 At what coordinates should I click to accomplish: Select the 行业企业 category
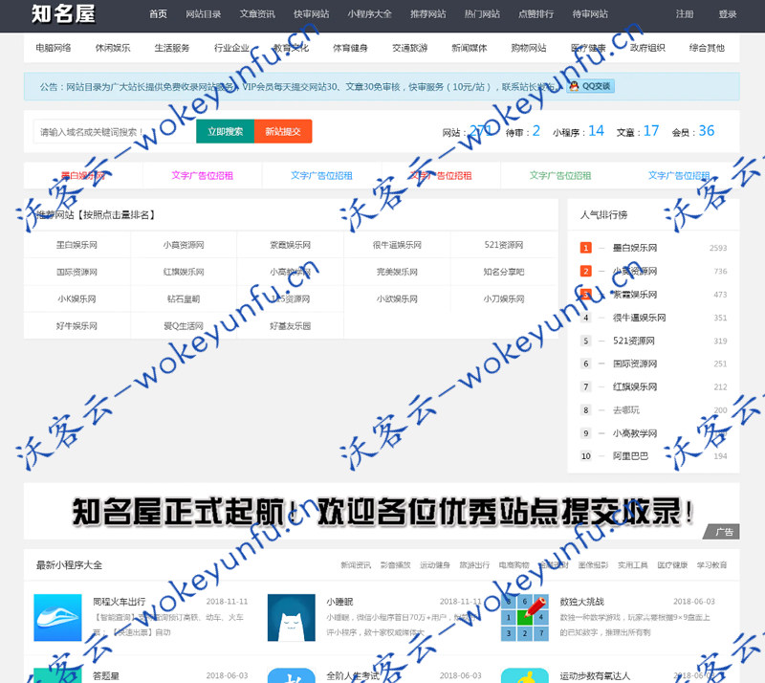click(x=231, y=48)
